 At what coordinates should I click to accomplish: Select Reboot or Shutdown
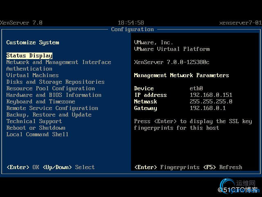36,128
